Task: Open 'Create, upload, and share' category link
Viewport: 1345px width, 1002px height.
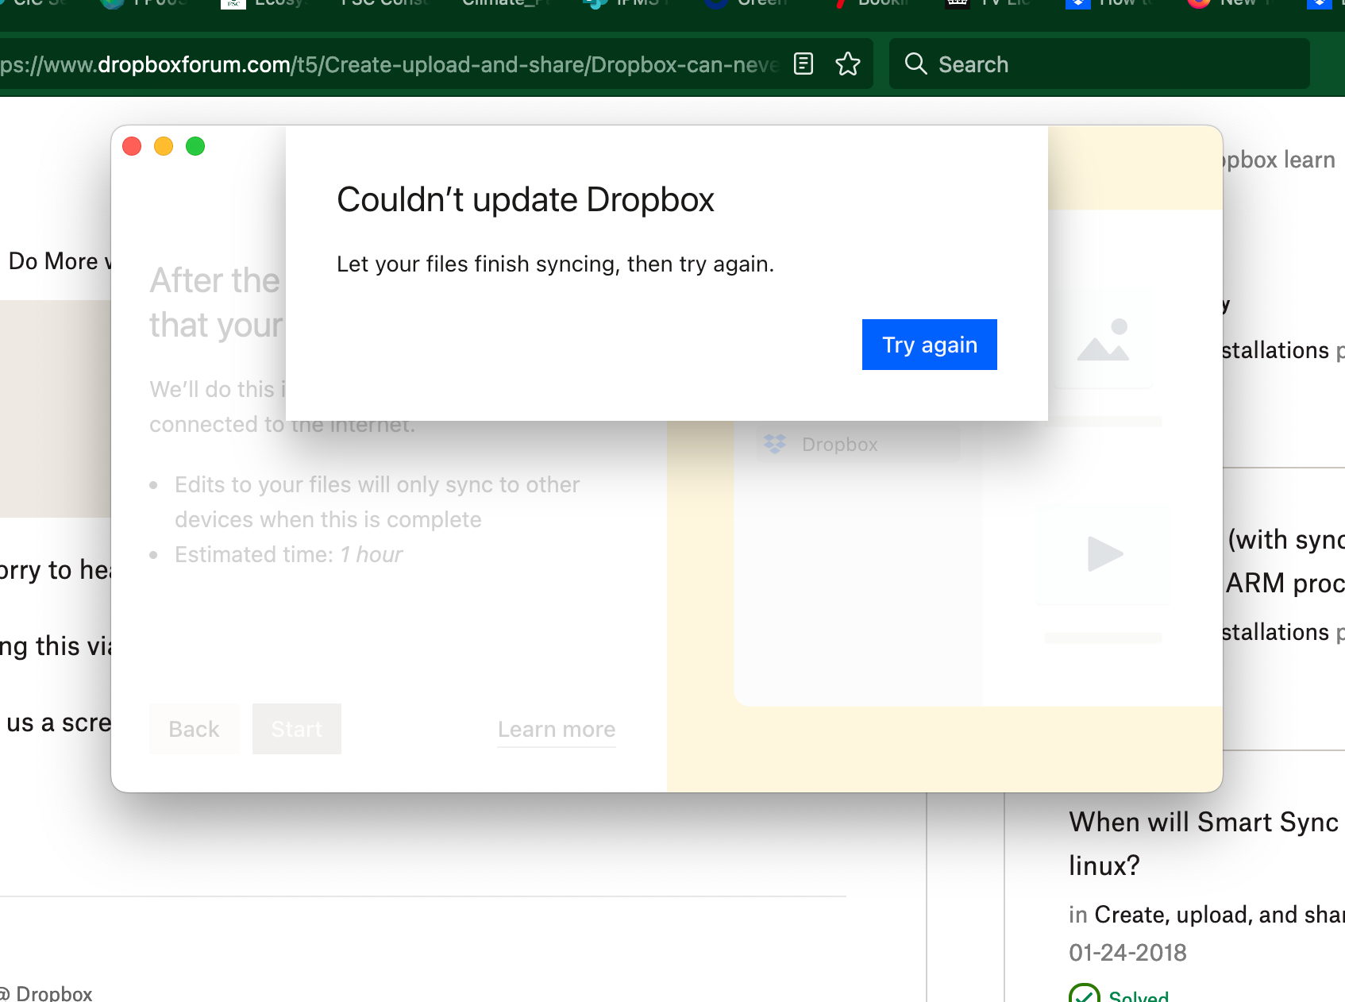Action: (x=1220, y=915)
